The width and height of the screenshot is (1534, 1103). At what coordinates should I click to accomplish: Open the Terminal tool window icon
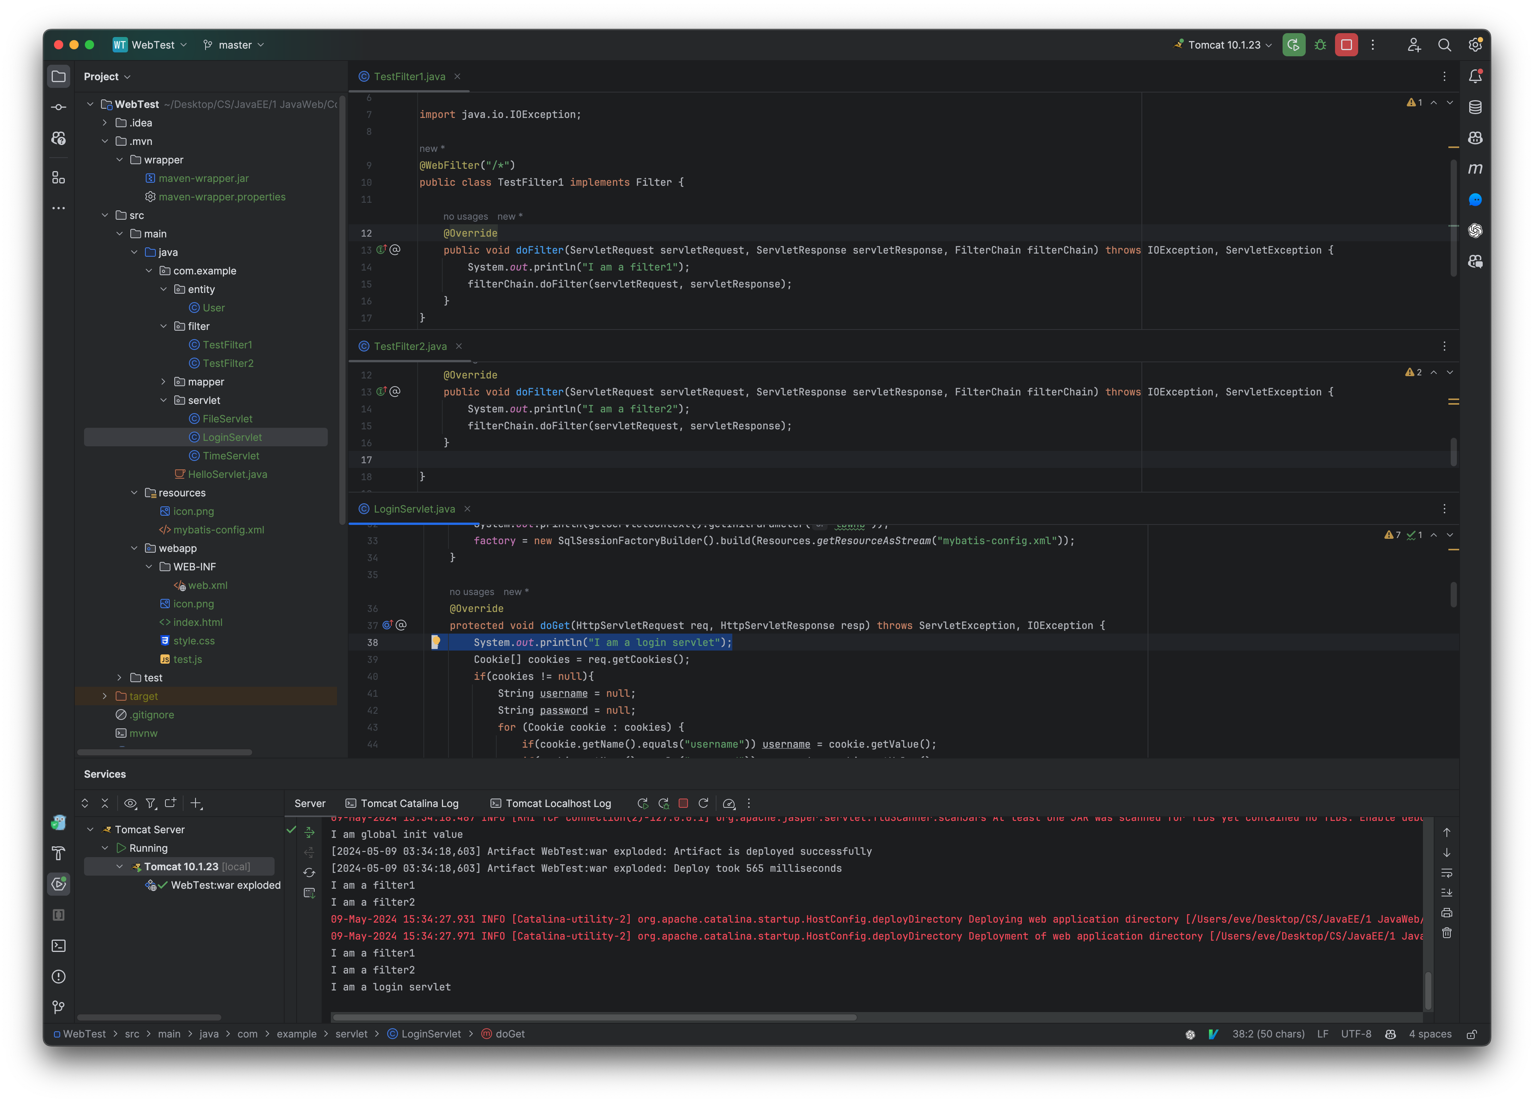tap(59, 945)
